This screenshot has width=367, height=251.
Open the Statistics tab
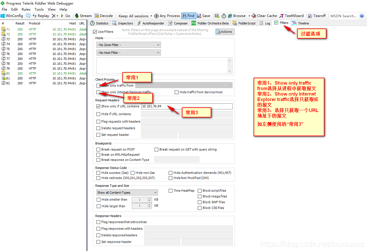tap(99, 23)
